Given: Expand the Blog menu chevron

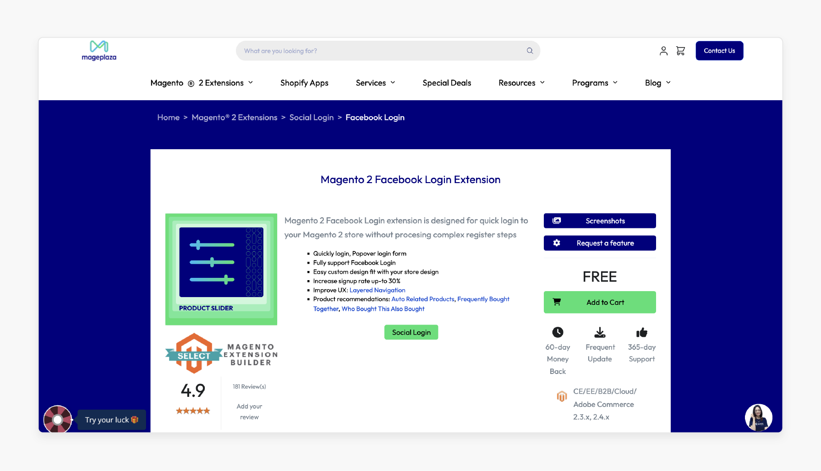Looking at the screenshot, I should click(x=668, y=82).
